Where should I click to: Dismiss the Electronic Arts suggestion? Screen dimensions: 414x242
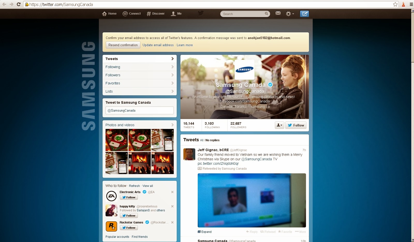(172, 192)
